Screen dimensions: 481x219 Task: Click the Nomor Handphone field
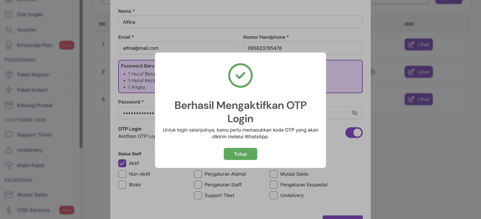point(303,48)
